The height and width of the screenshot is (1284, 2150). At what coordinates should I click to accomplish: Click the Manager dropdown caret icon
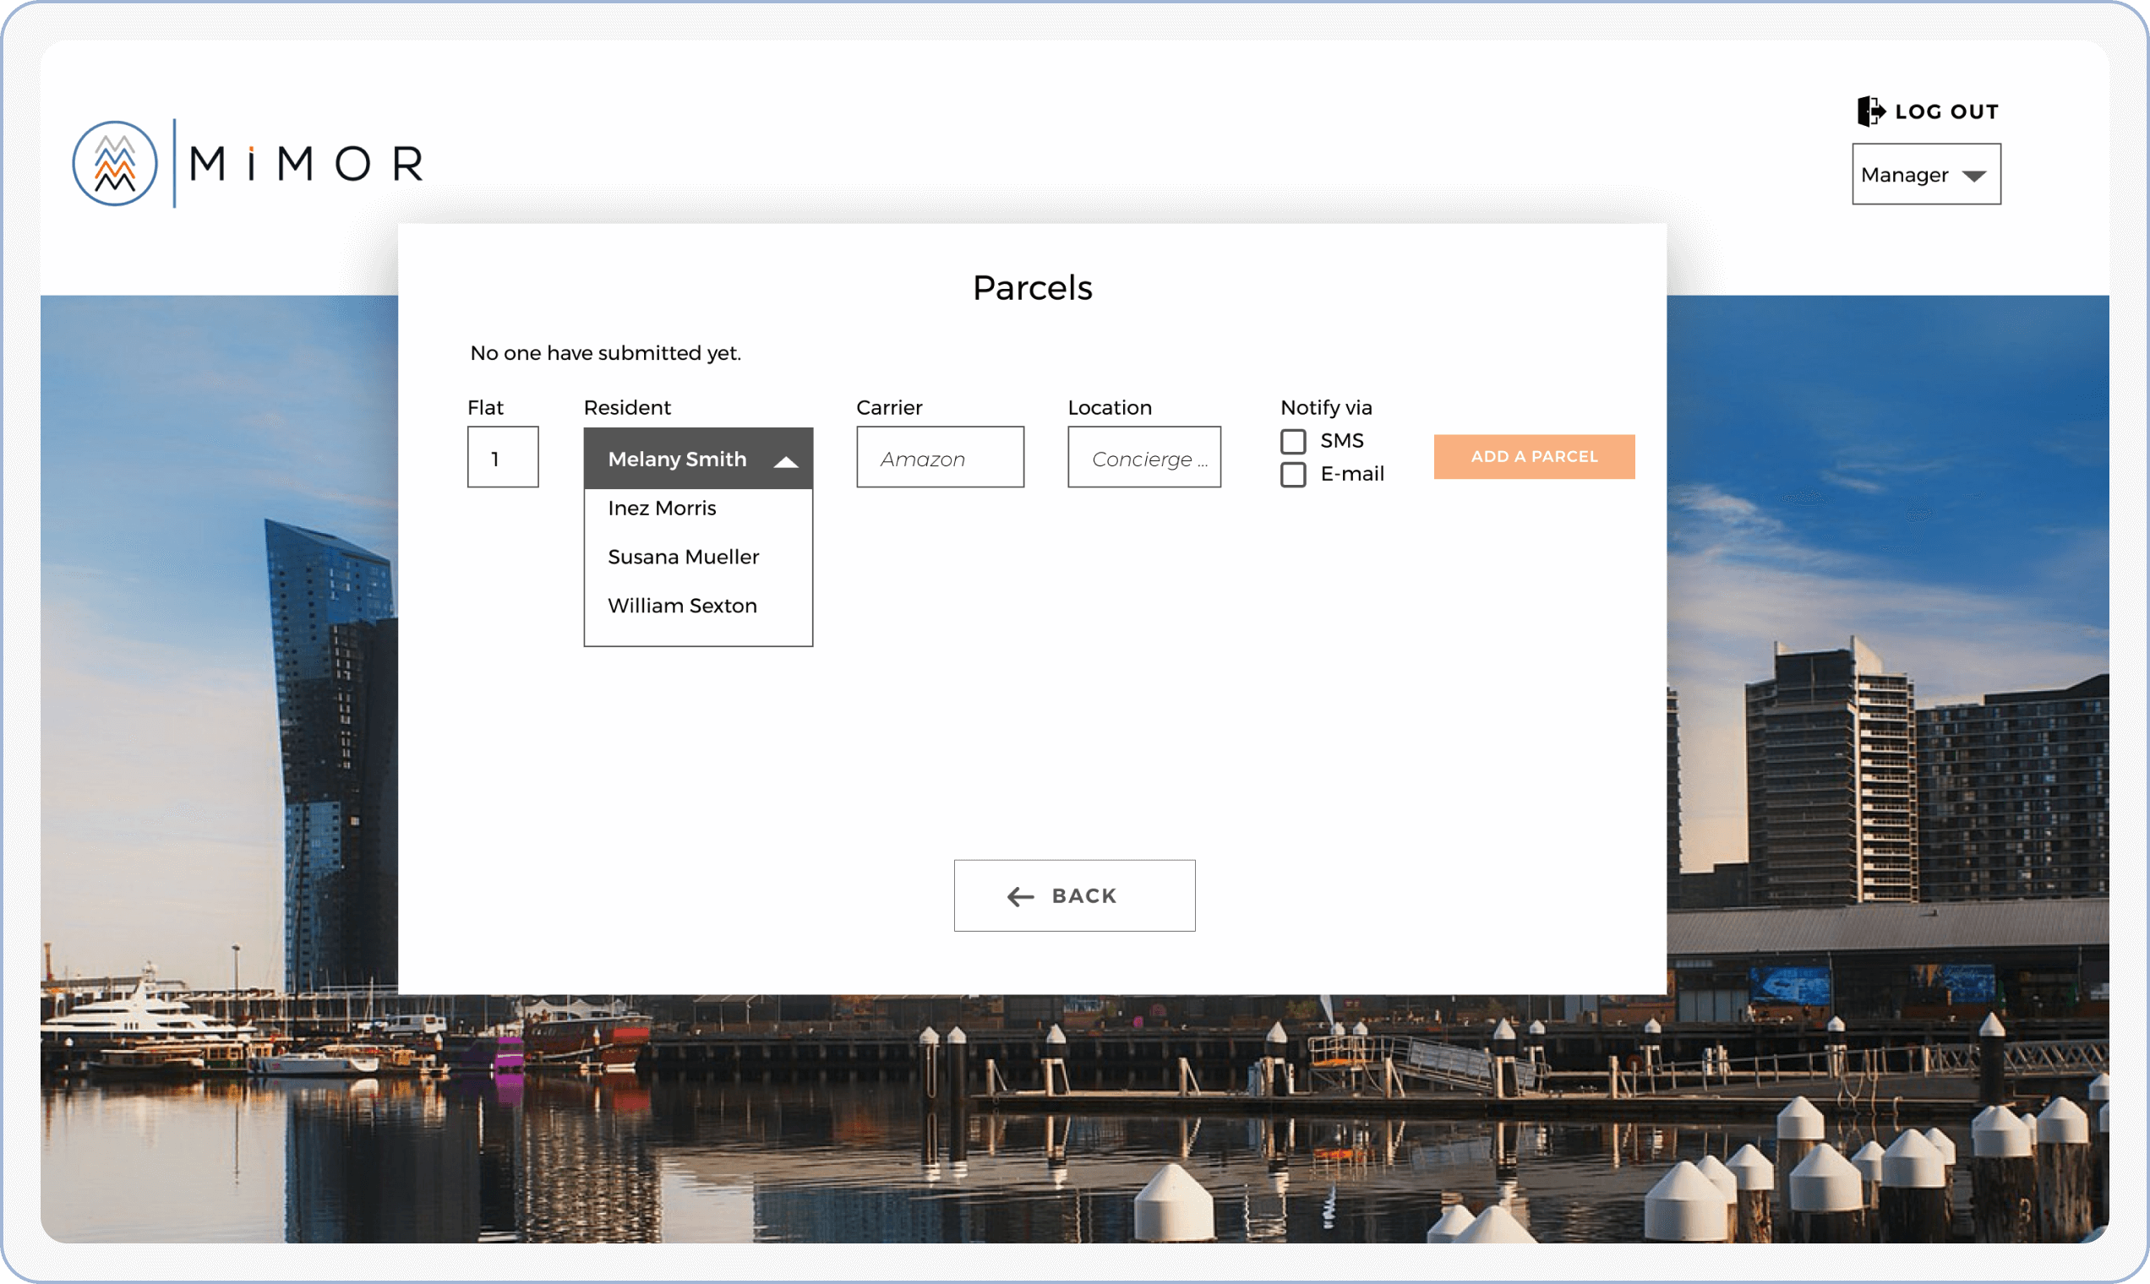(x=1973, y=176)
